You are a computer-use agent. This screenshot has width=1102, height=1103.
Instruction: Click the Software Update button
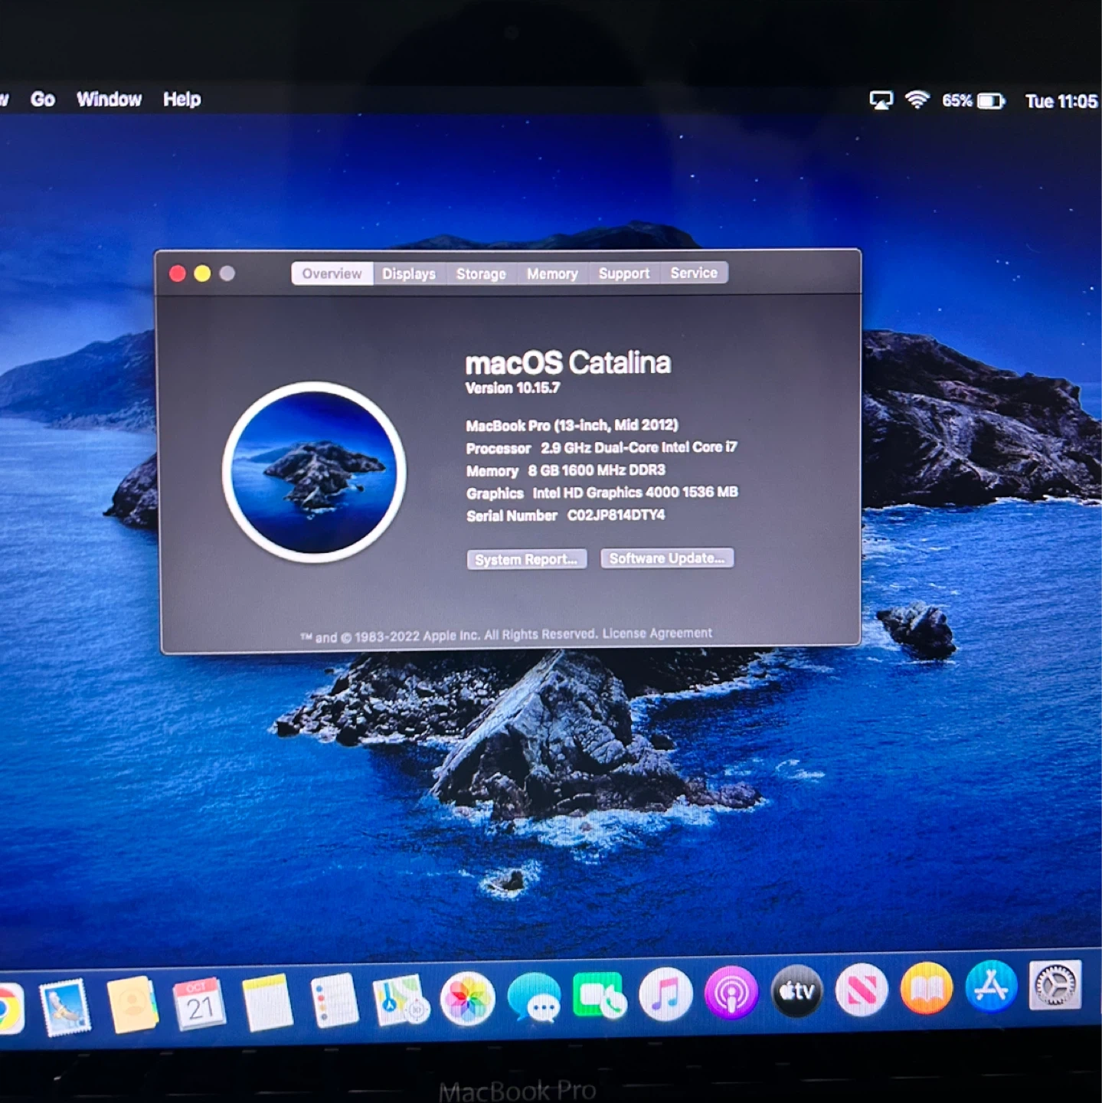click(x=666, y=558)
